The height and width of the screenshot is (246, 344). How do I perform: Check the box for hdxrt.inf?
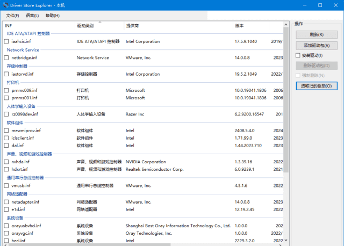coord(6,169)
